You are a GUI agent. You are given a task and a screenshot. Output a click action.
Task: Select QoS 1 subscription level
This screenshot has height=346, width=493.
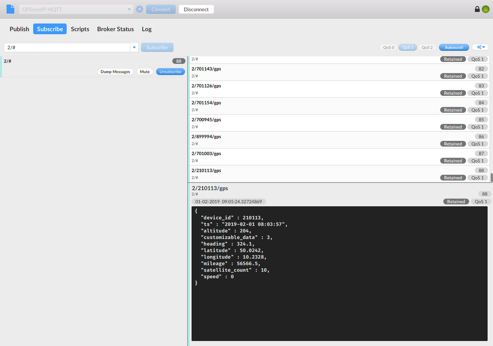408,47
